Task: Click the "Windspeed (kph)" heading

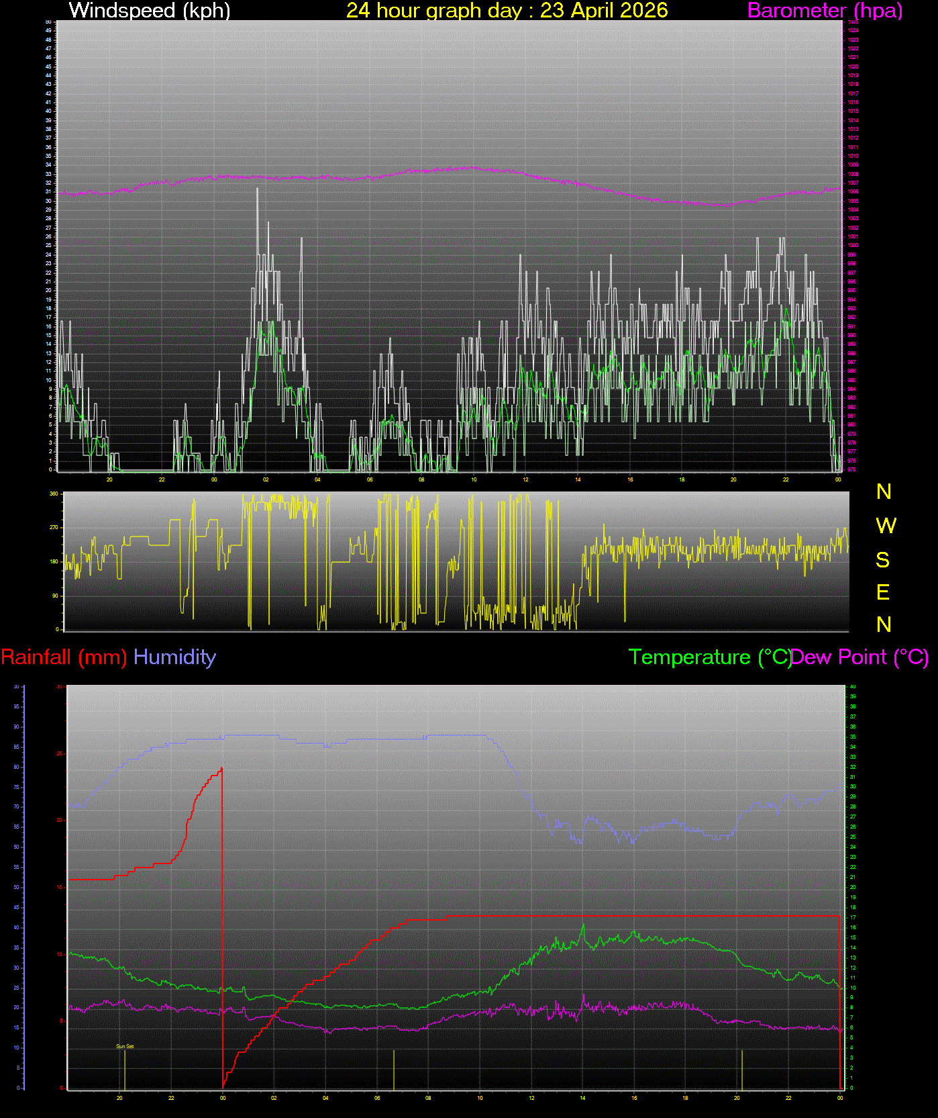Action: point(150,10)
